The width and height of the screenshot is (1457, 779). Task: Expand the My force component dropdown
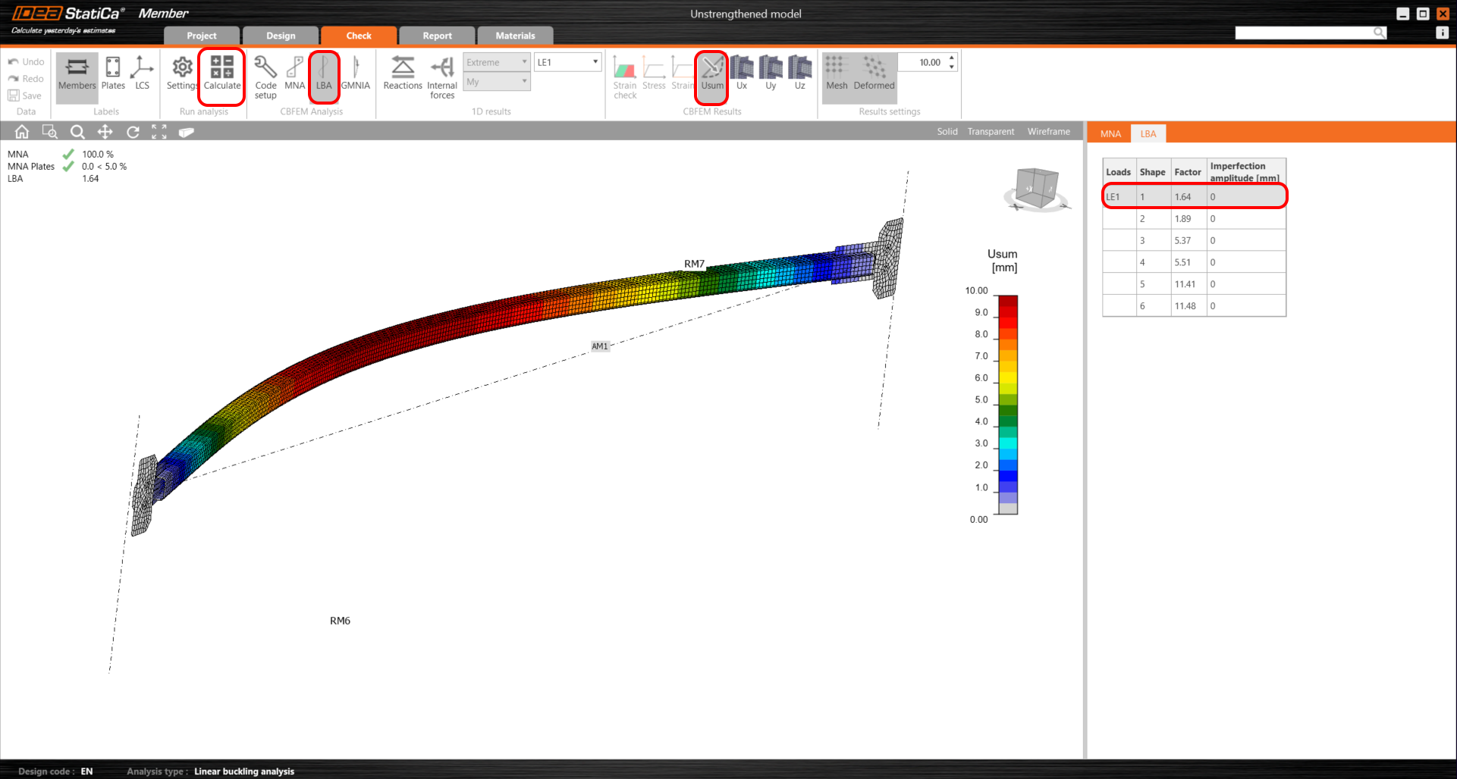coord(497,82)
